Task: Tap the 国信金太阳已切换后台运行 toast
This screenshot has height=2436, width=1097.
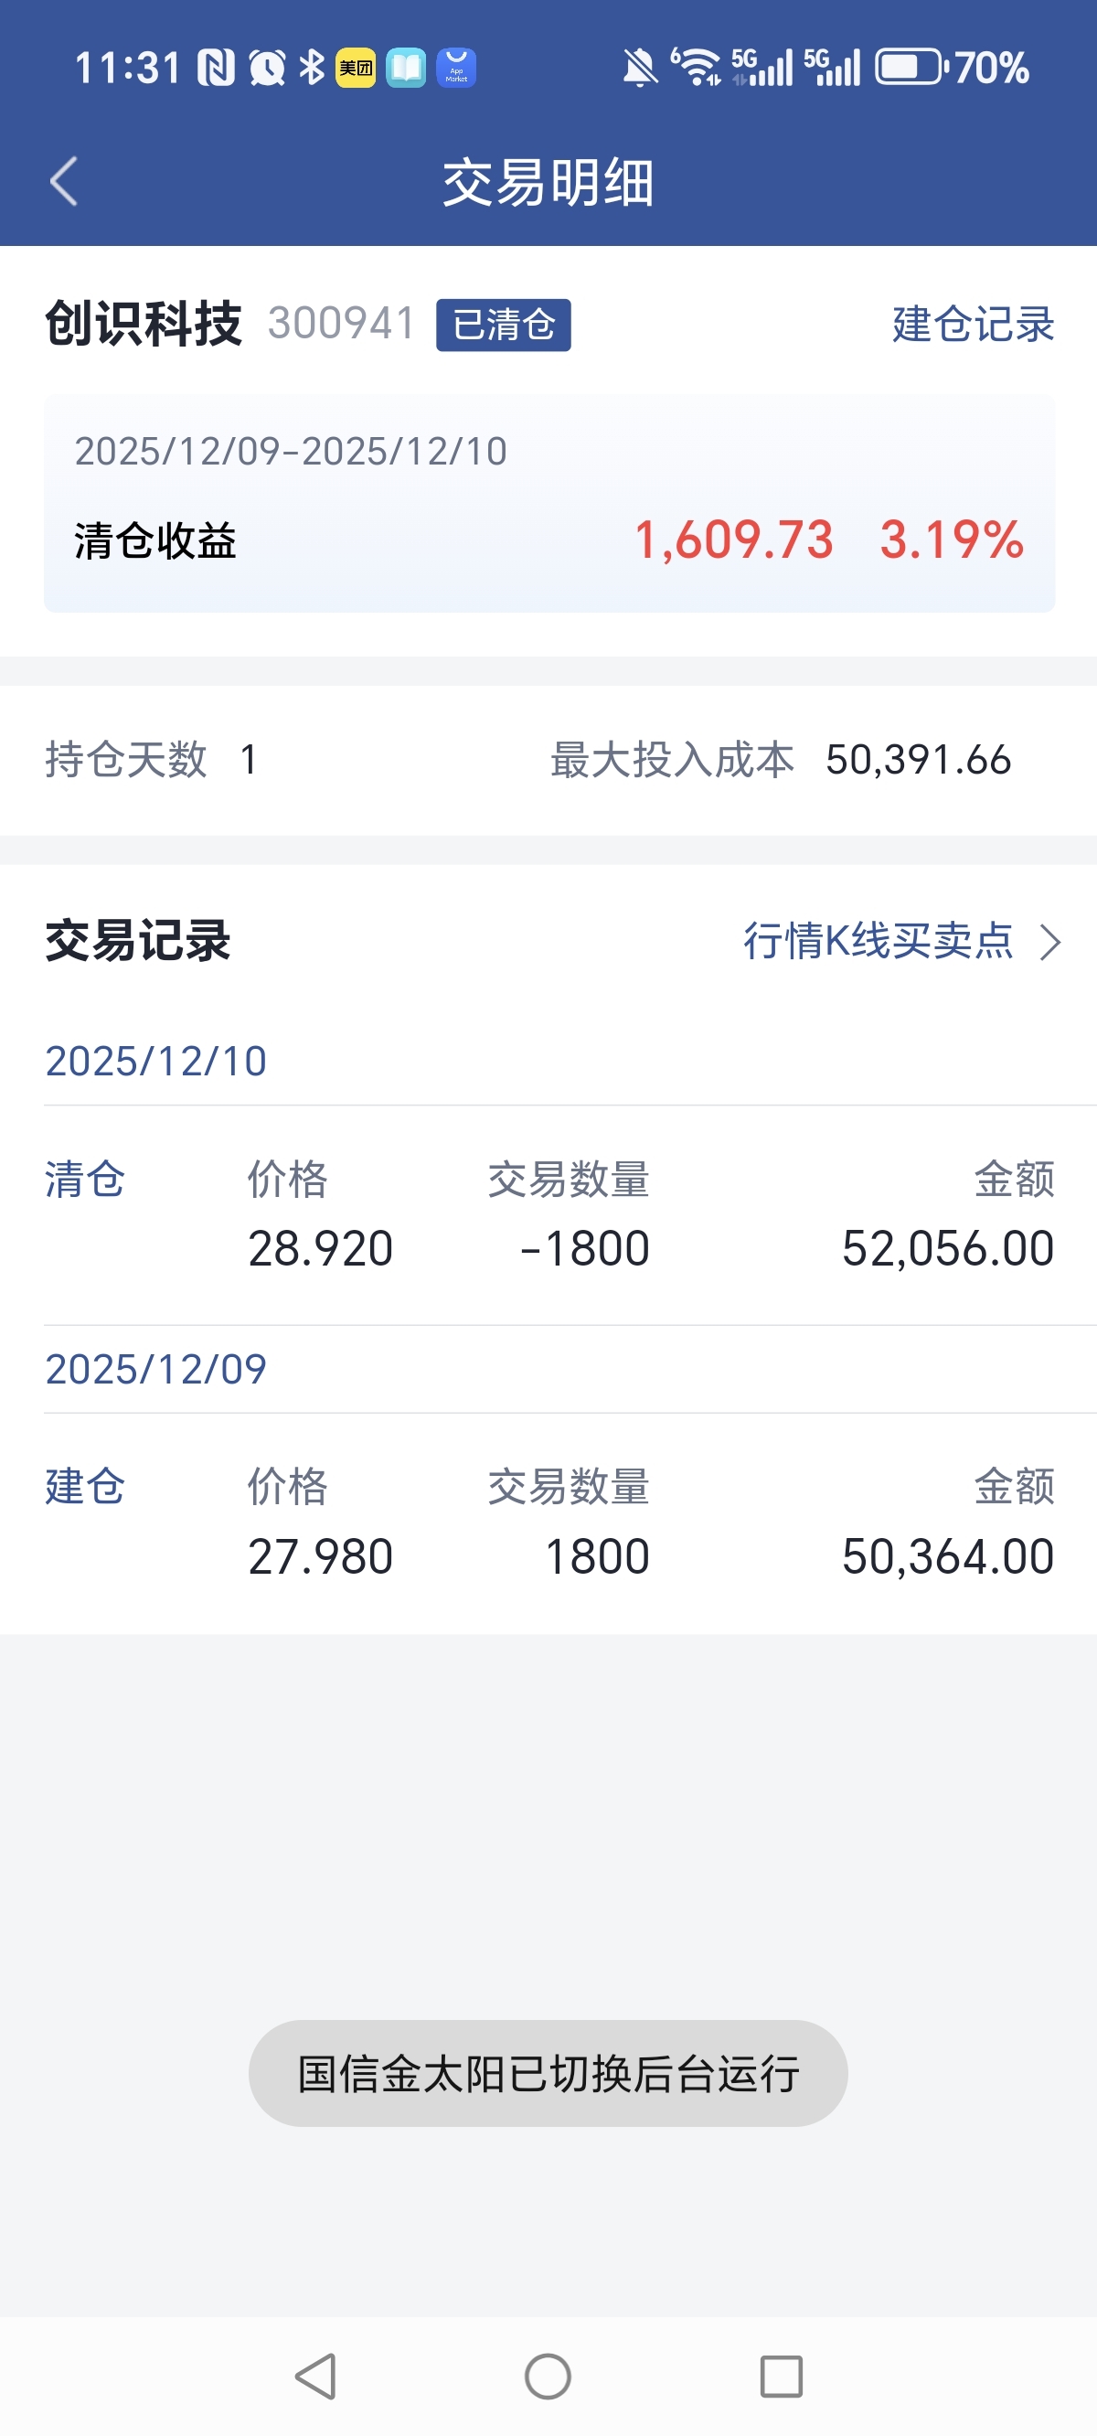Action: point(548,2073)
